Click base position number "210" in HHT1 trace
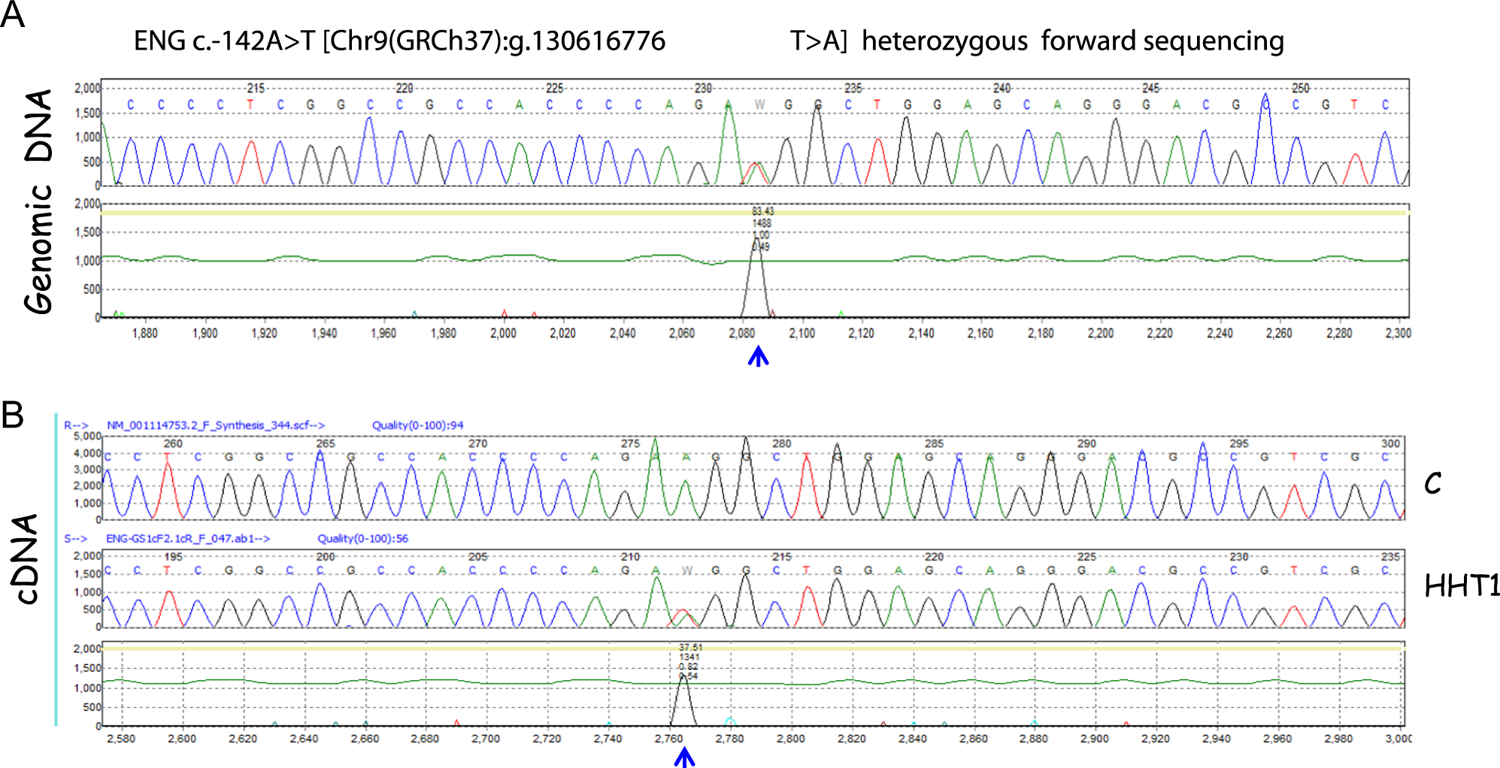This screenshot has height=768, width=1500. pyautogui.click(x=630, y=557)
